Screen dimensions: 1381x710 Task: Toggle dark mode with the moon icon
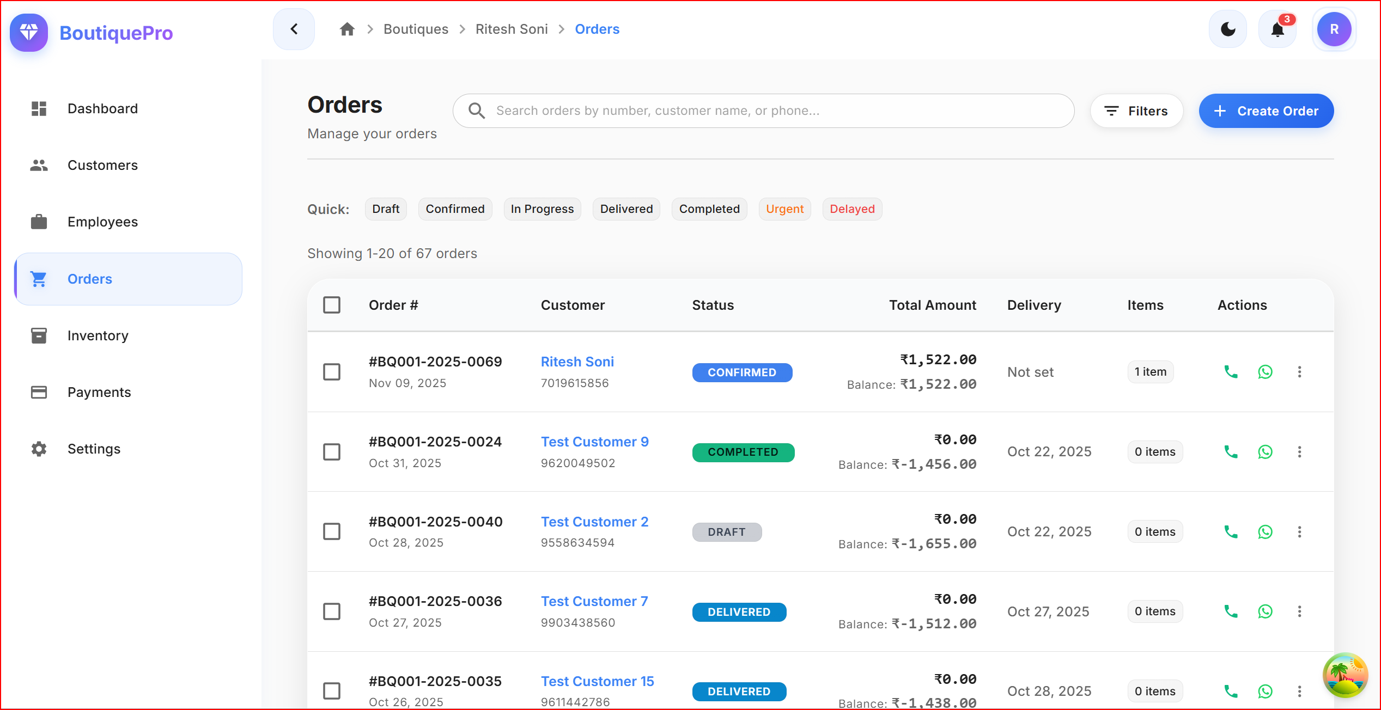coord(1227,29)
